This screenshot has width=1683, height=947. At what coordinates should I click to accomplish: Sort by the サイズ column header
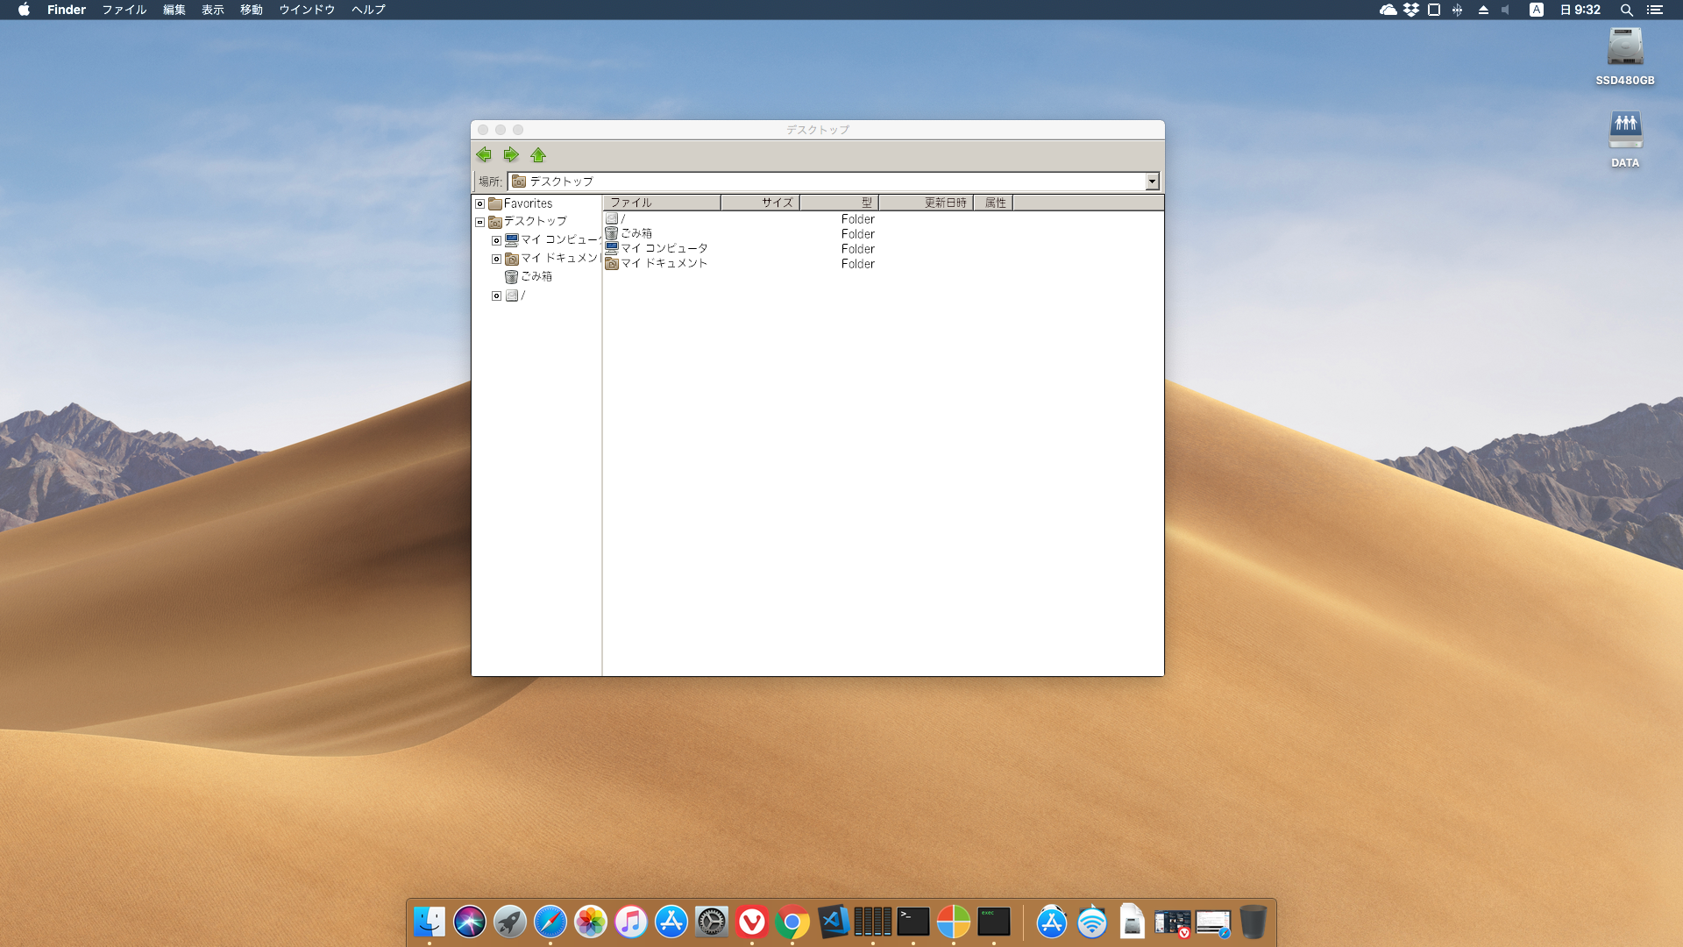[759, 203]
